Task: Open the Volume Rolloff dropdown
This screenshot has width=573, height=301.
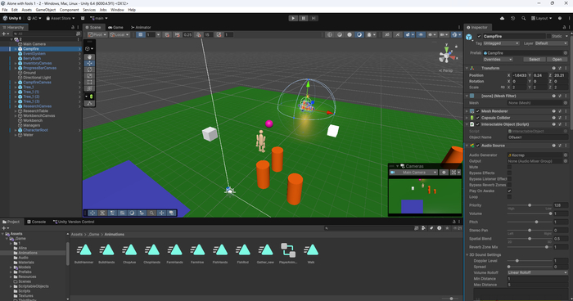Action: pos(537,272)
